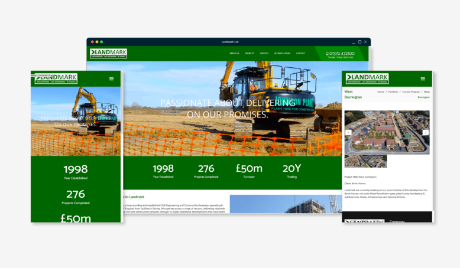The image size is (460, 268).
Task: Click the red traffic-light dot in title bar
Action: [x=92, y=42]
